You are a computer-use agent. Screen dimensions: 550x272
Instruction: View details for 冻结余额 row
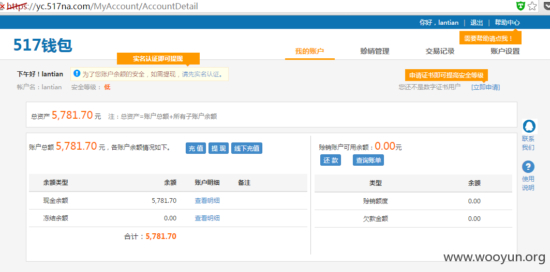coord(207,218)
